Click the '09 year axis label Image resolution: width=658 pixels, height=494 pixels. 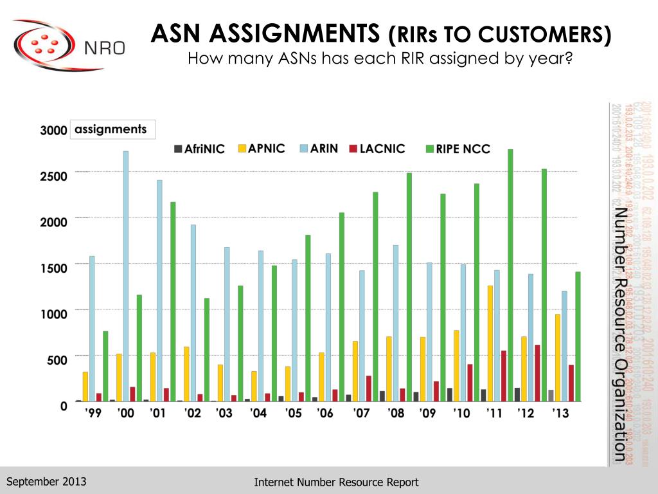[x=427, y=413]
